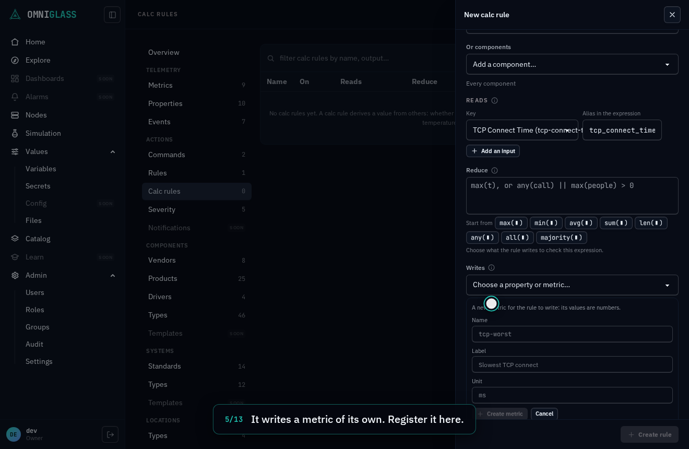689x449 pixels.
Task: Click the info icon beside Reduce
Action: (494, 170)
